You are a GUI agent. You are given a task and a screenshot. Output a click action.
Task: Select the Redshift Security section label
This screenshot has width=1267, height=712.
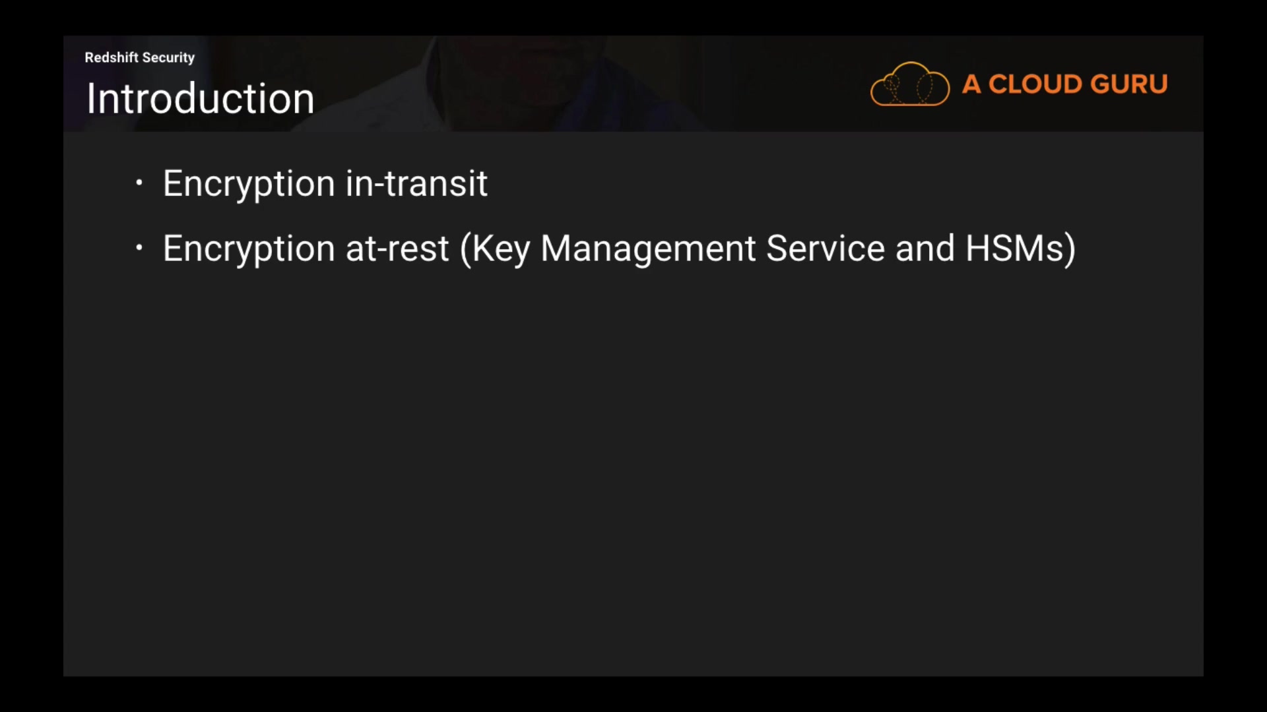139,57
